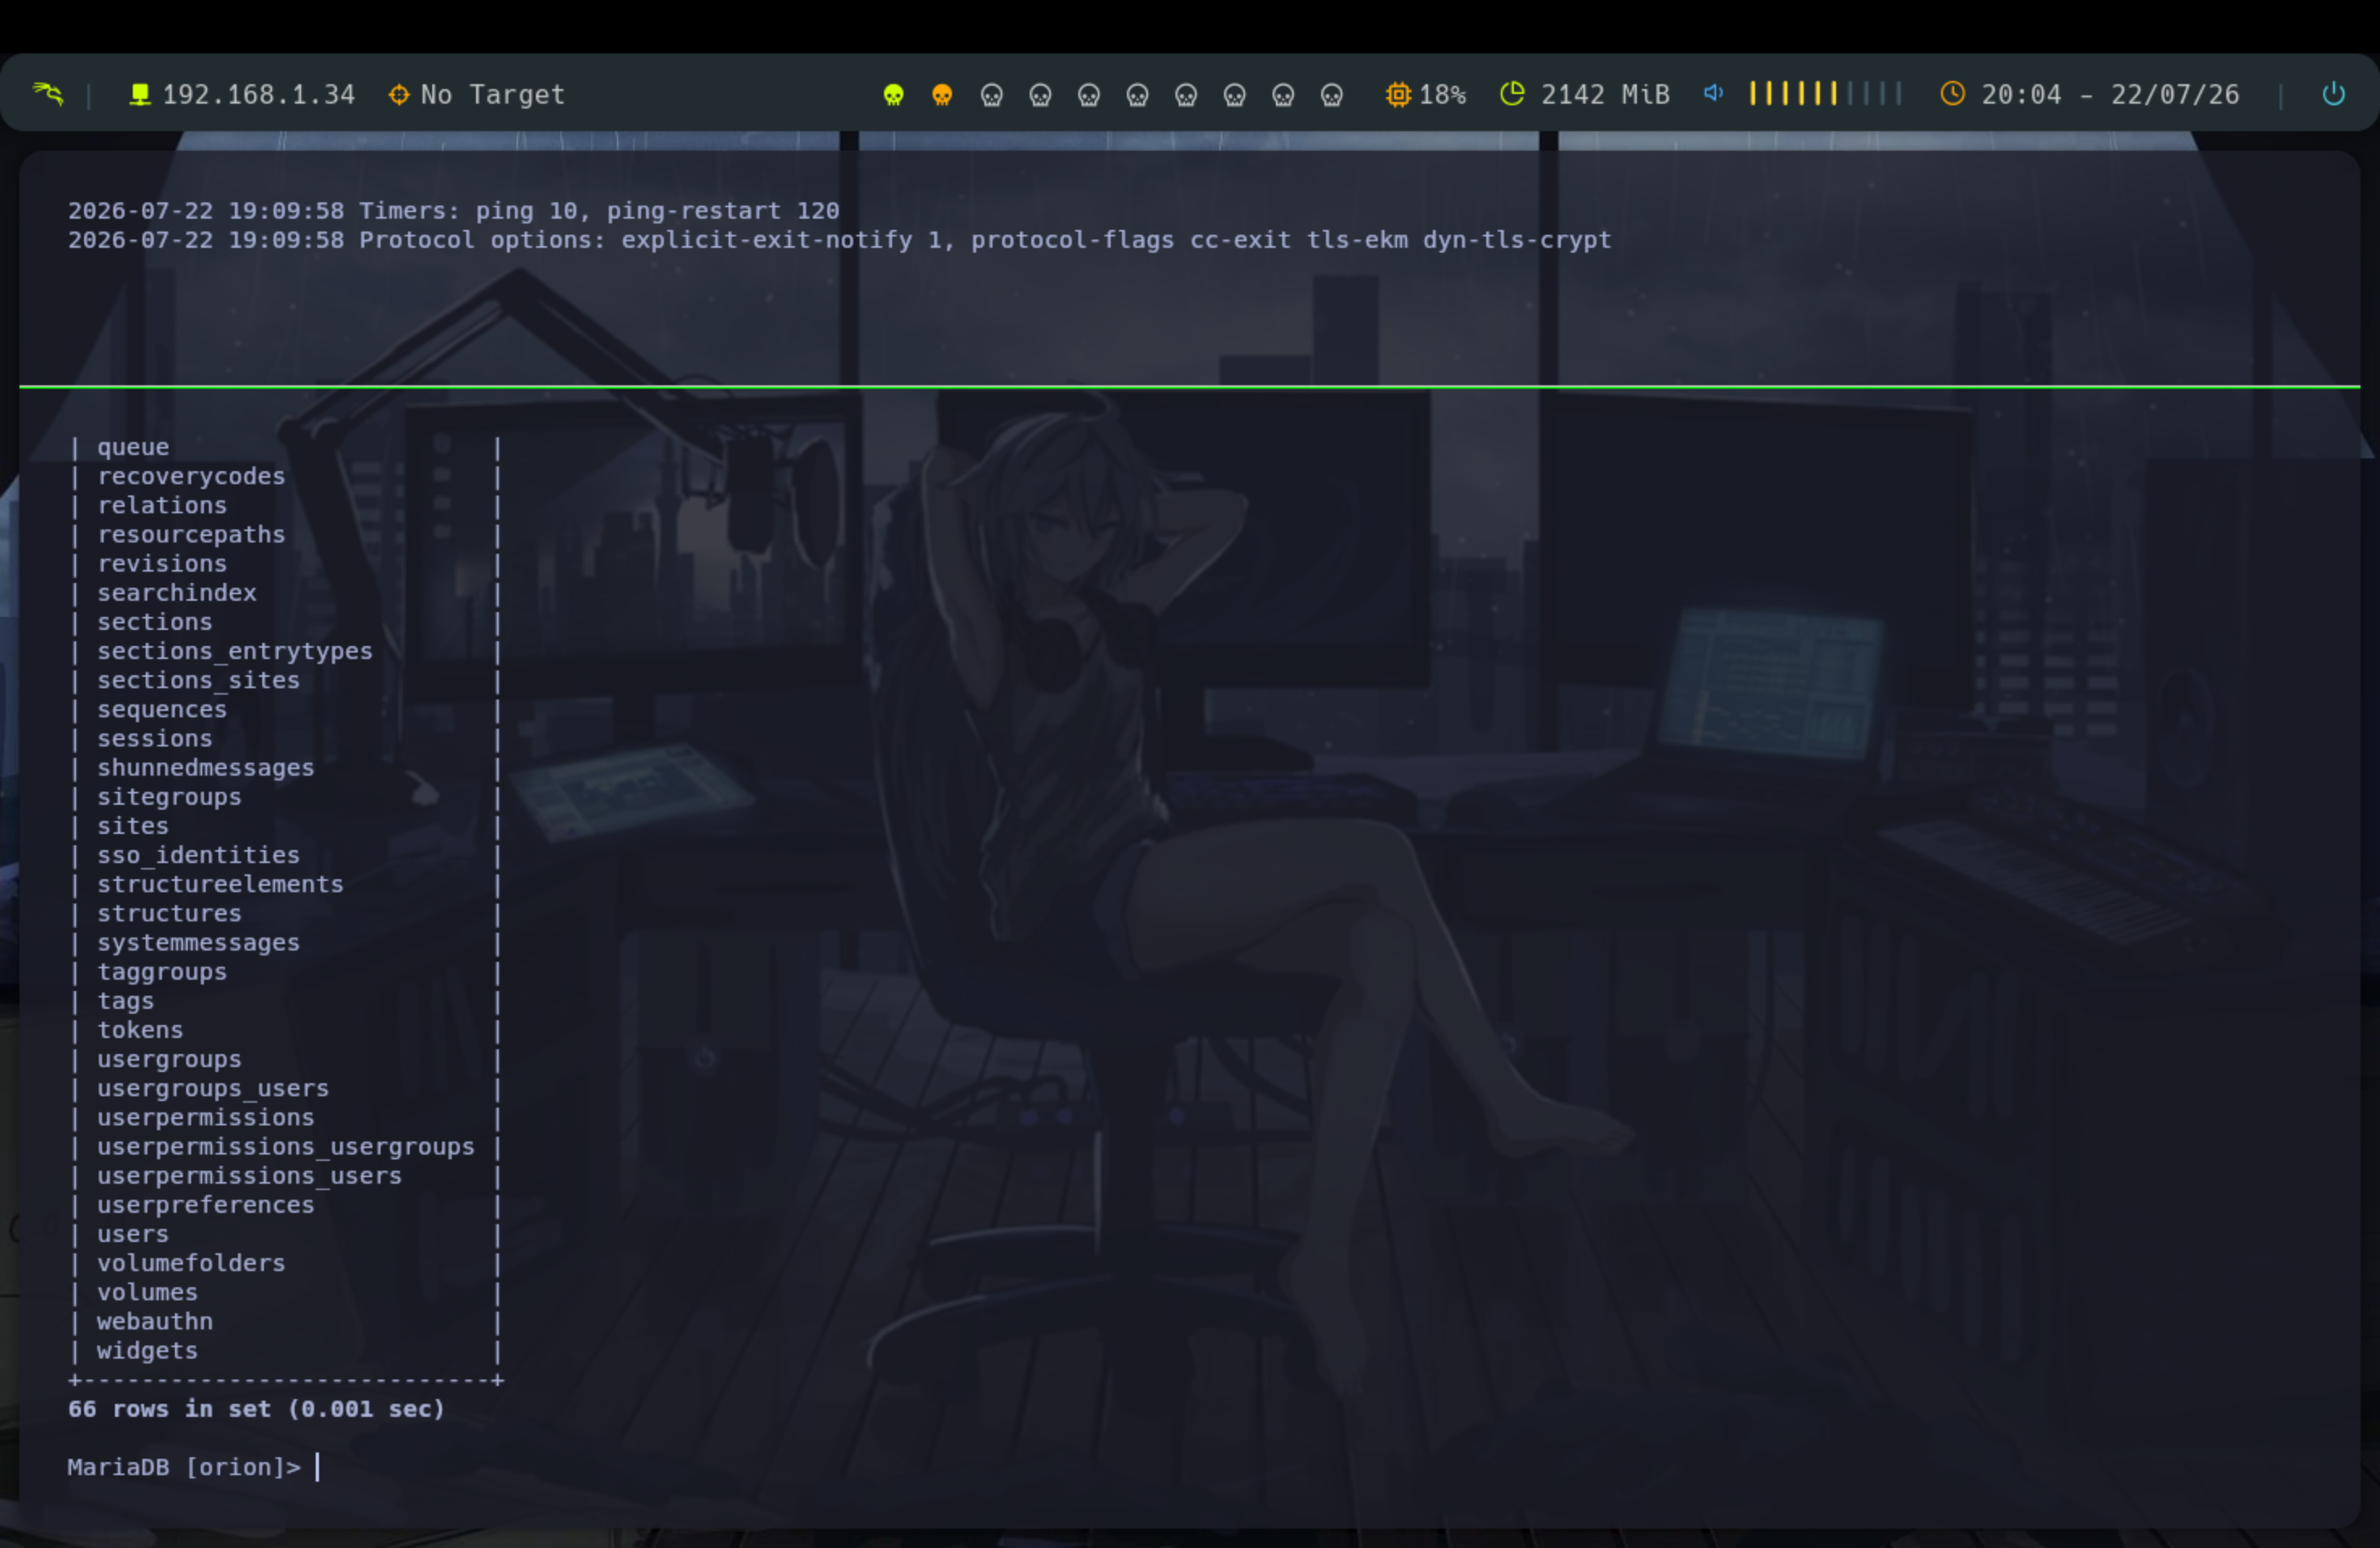Click the "shunnedmessages" table row
Image resolution: width=2380 pixels, height=1548 pixels.
coord(286,767)
